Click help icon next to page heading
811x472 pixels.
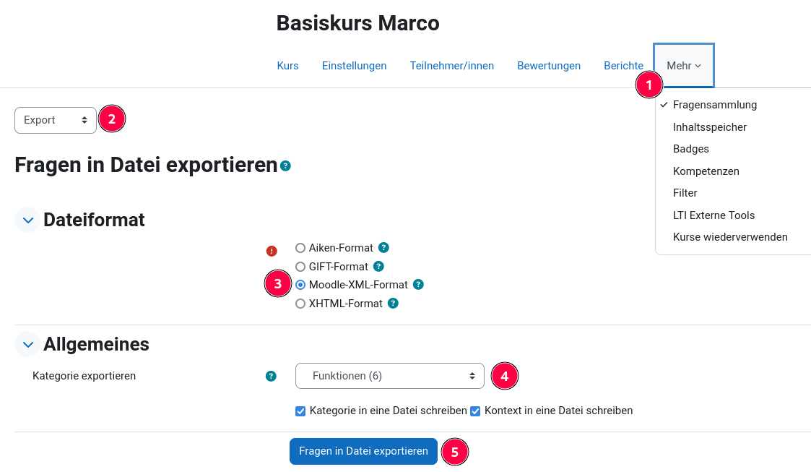click(286, 166)
